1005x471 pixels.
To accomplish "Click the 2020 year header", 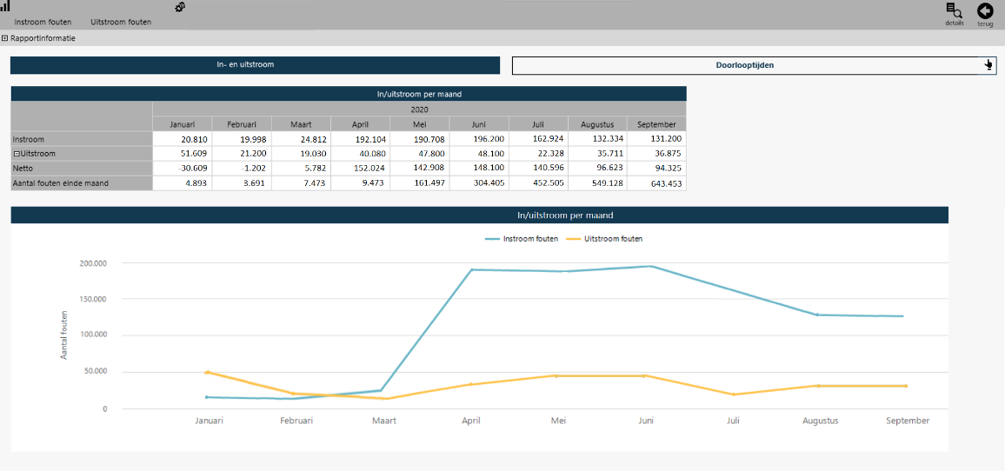I will click(419, 109).
